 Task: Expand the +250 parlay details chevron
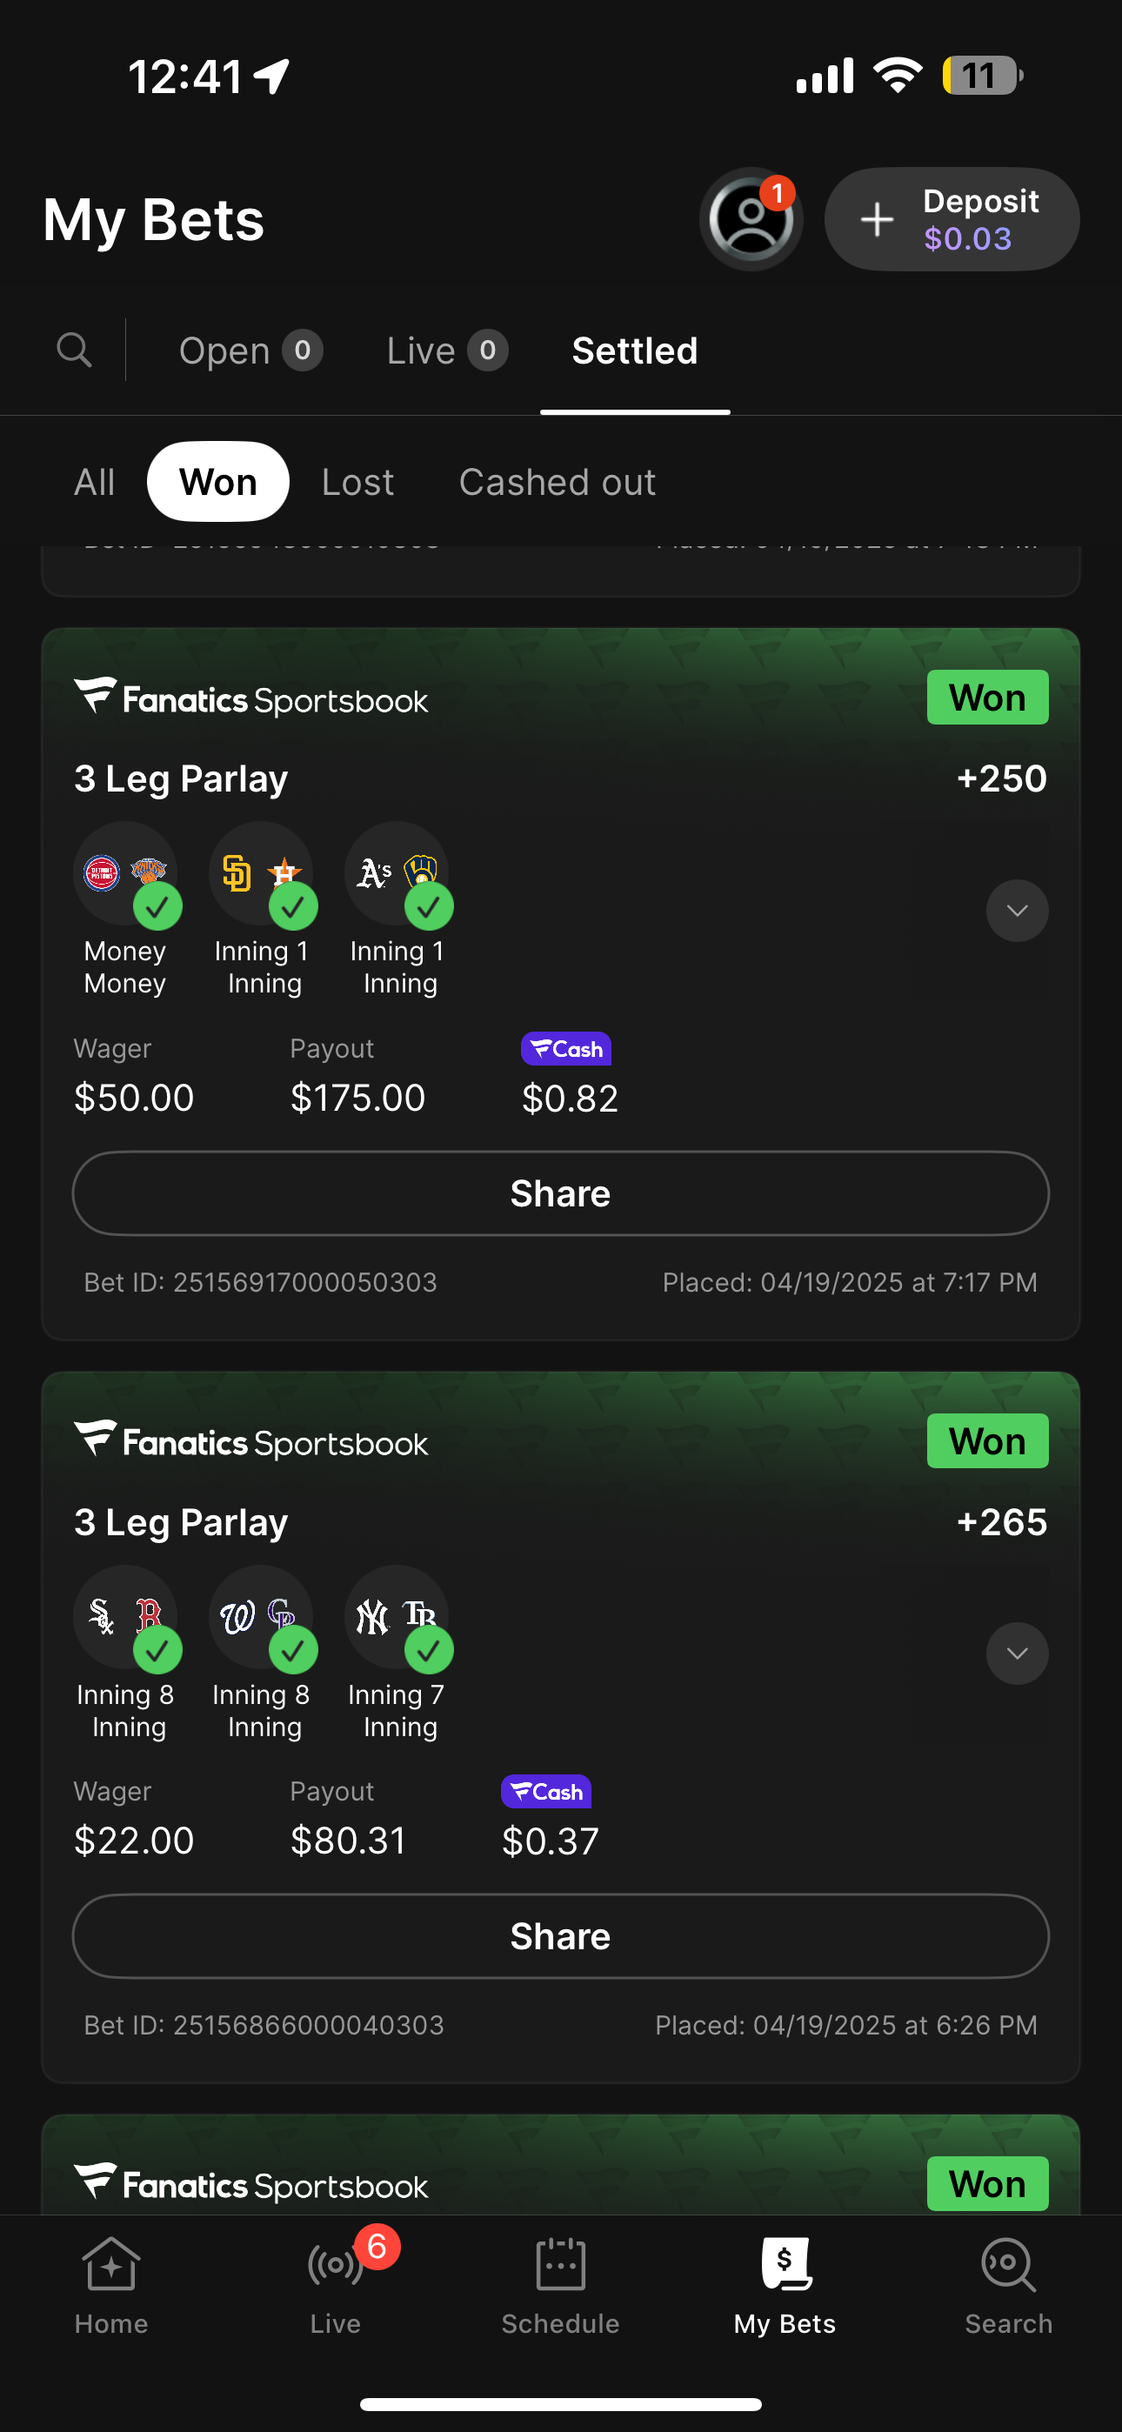(x=1017, y=911)
